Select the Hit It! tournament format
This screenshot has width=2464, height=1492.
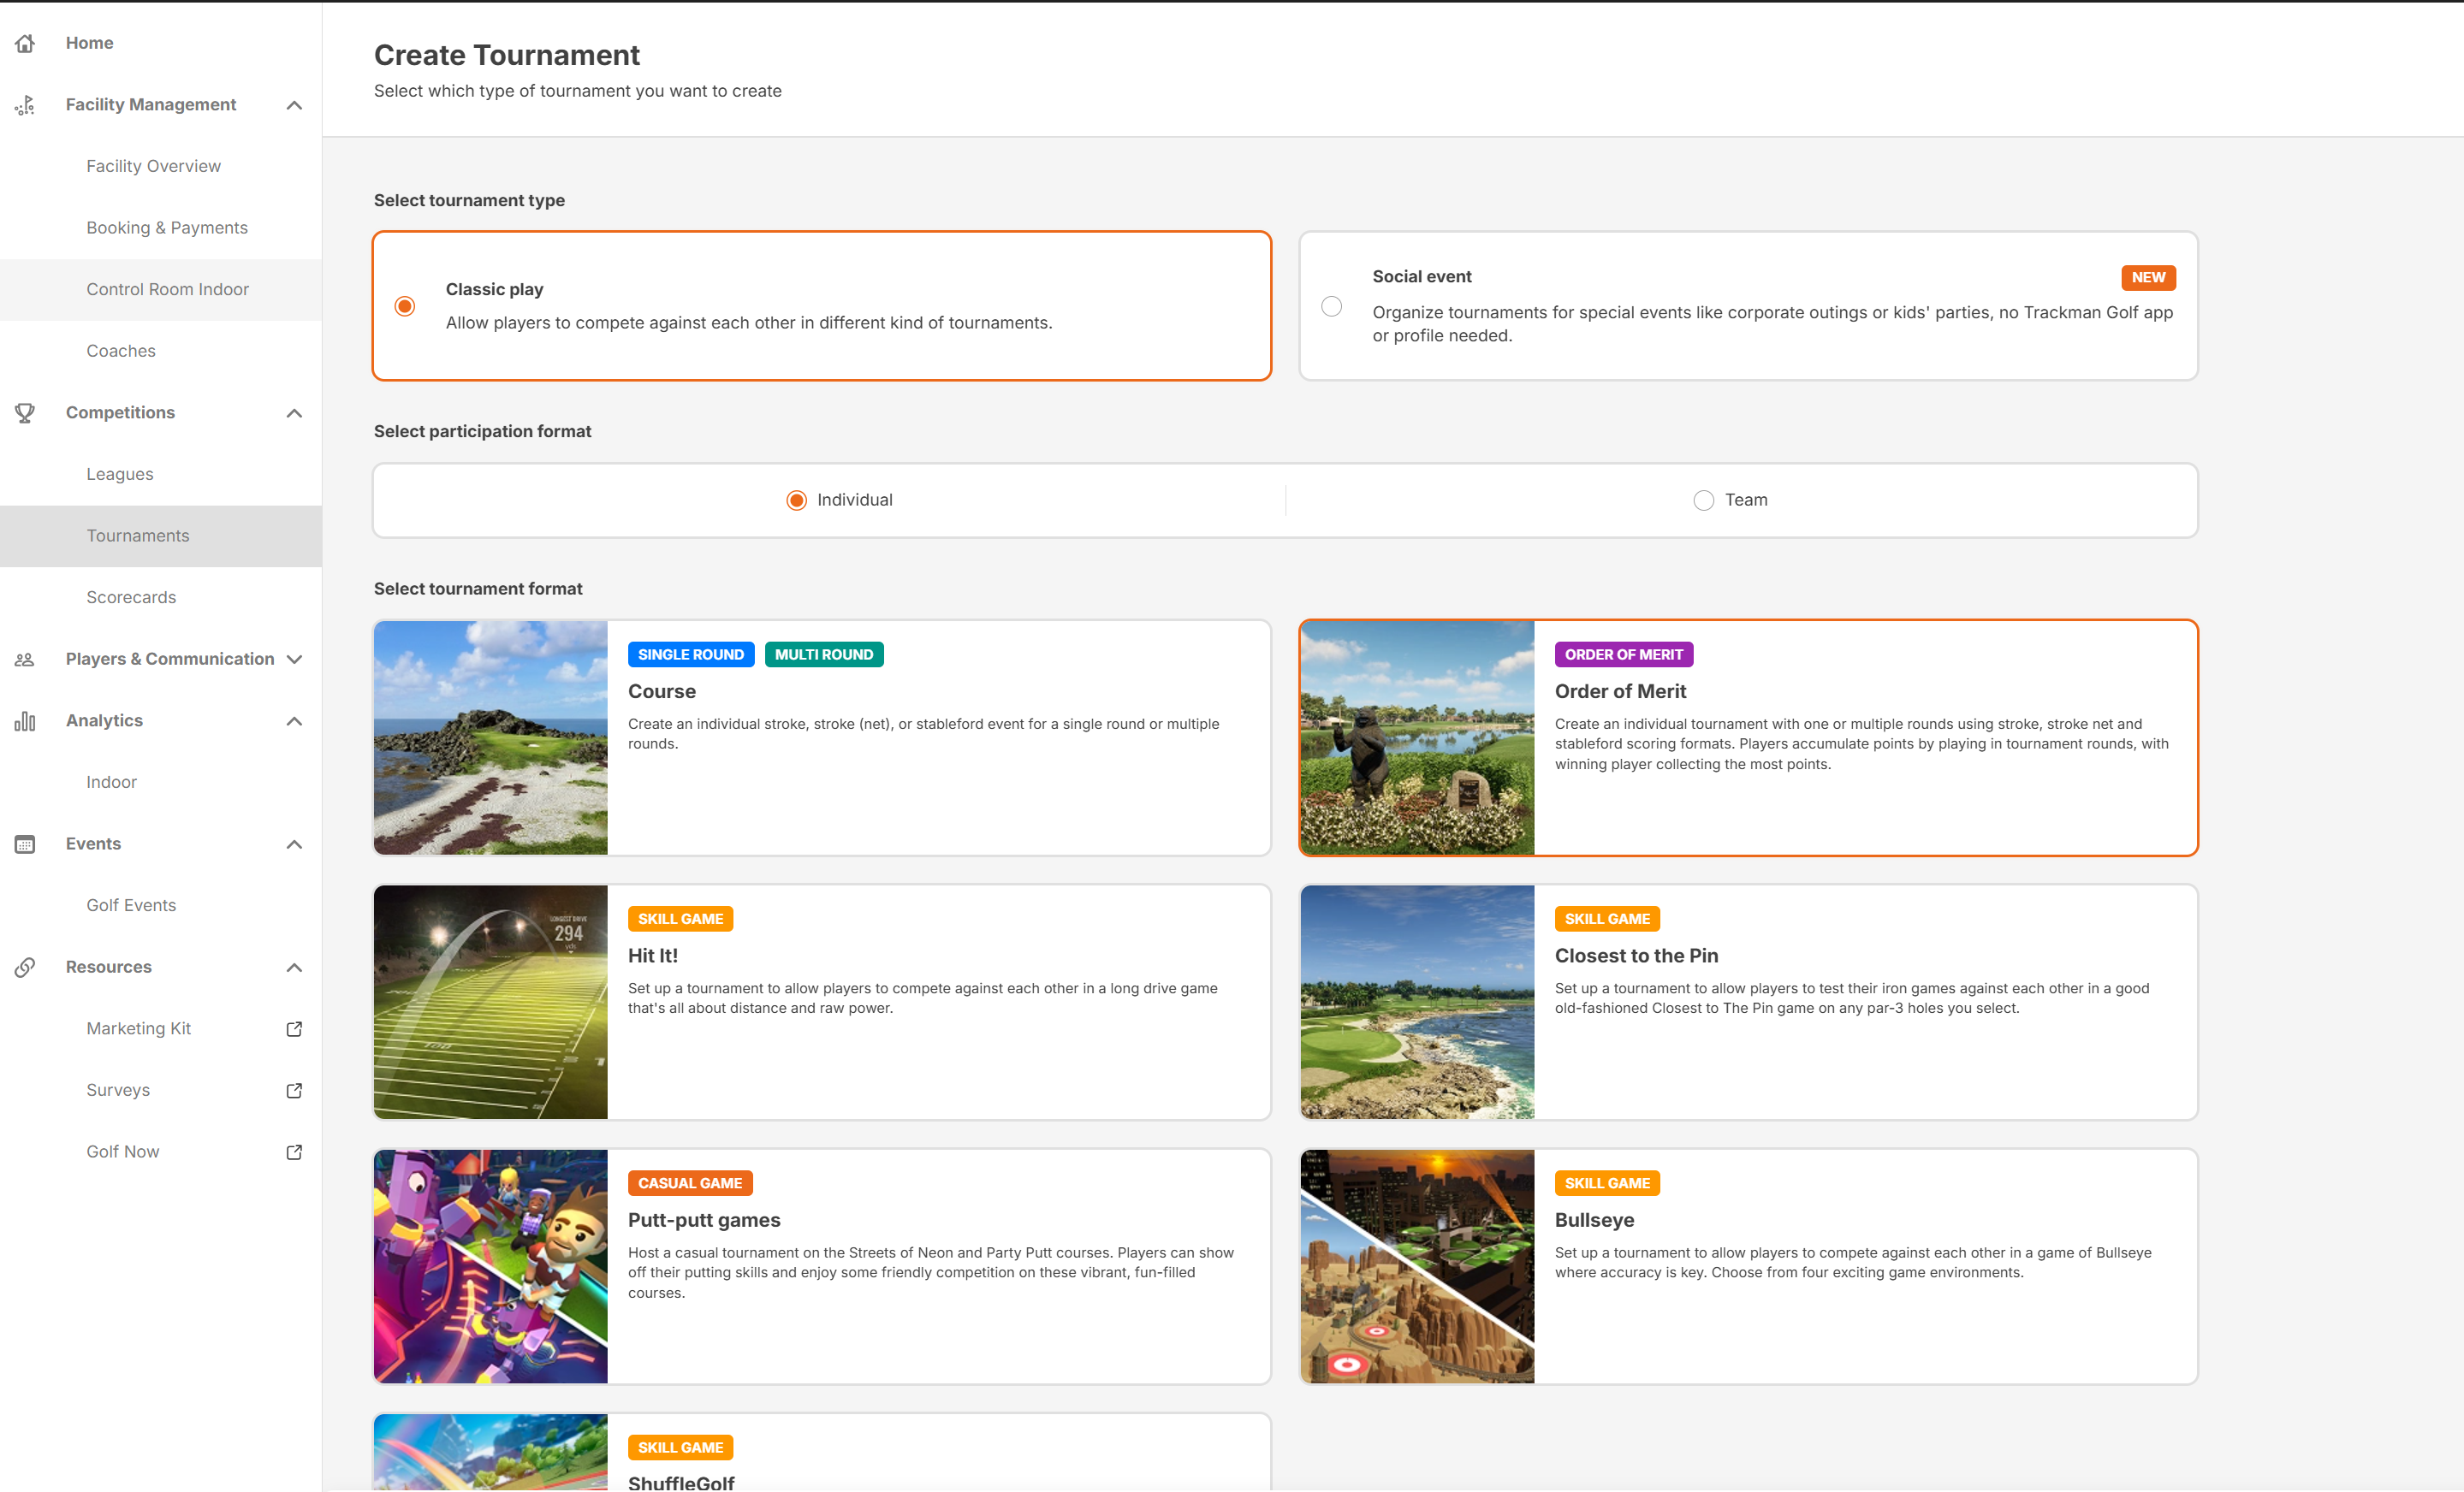[x=822, y=1001]
